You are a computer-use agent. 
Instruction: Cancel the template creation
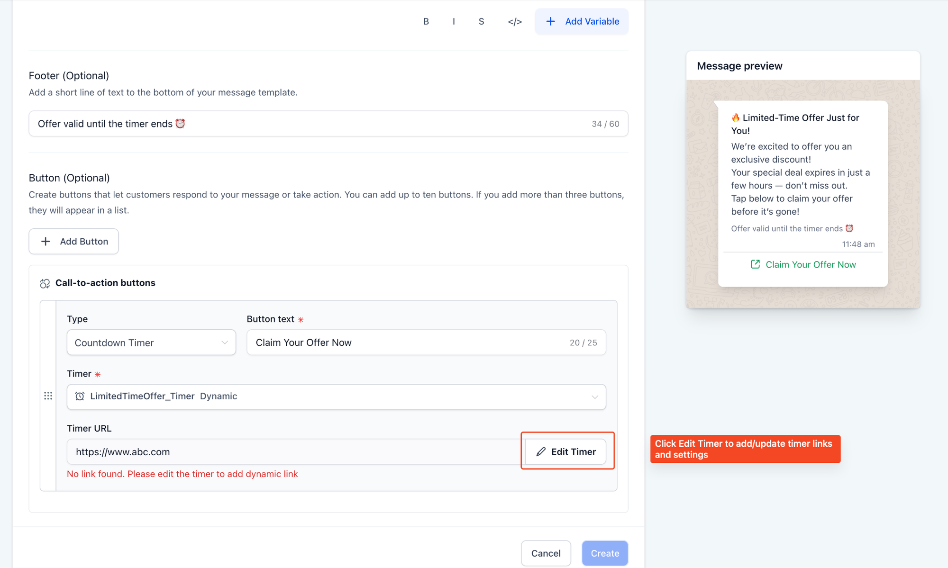click(x=546, y=553)
